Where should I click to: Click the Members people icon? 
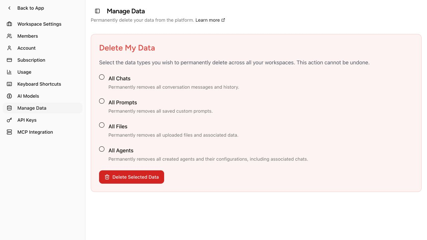click(9, 36)
